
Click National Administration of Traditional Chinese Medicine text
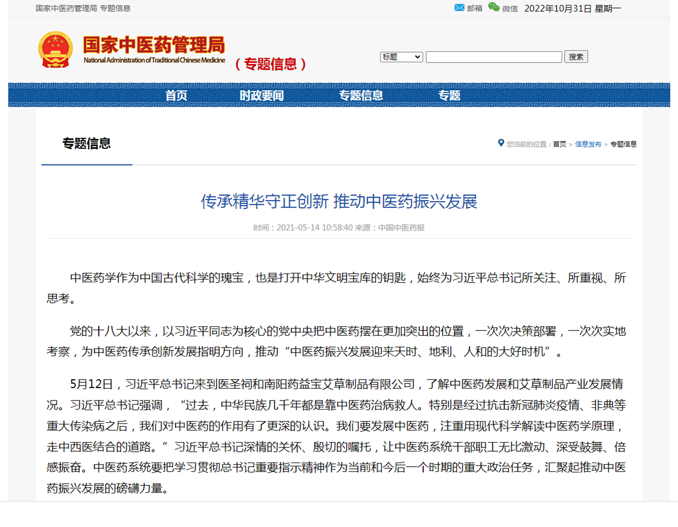[154, 60]
